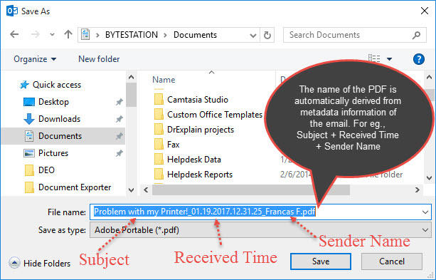Unpin Downloads using its pin icon
Screen dimensions: 436x280
[x=119, y=119]
